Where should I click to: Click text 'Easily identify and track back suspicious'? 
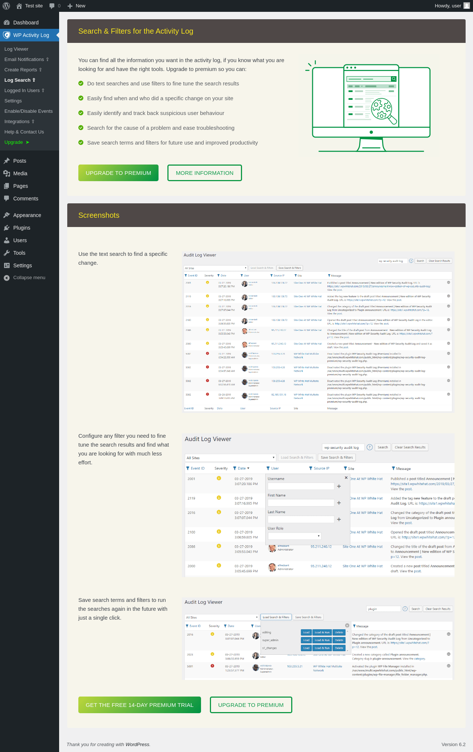click(156, 113)
